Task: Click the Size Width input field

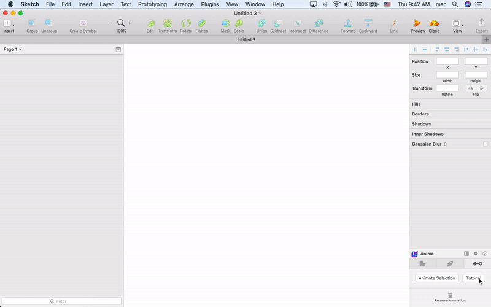Action: point(447,74)
